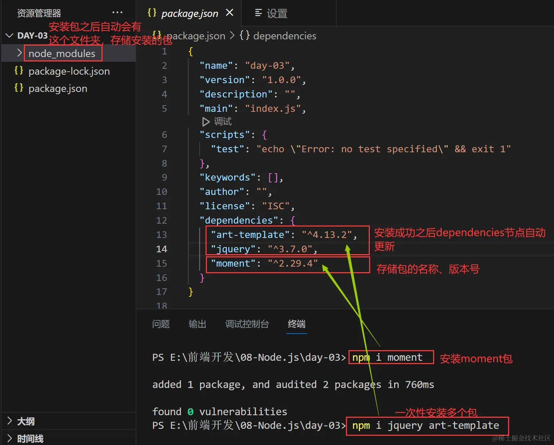The width and height of the screenshot is (554, 445).
Task: Click the "dependencies" key on line 12
Action: pos(239,220)
